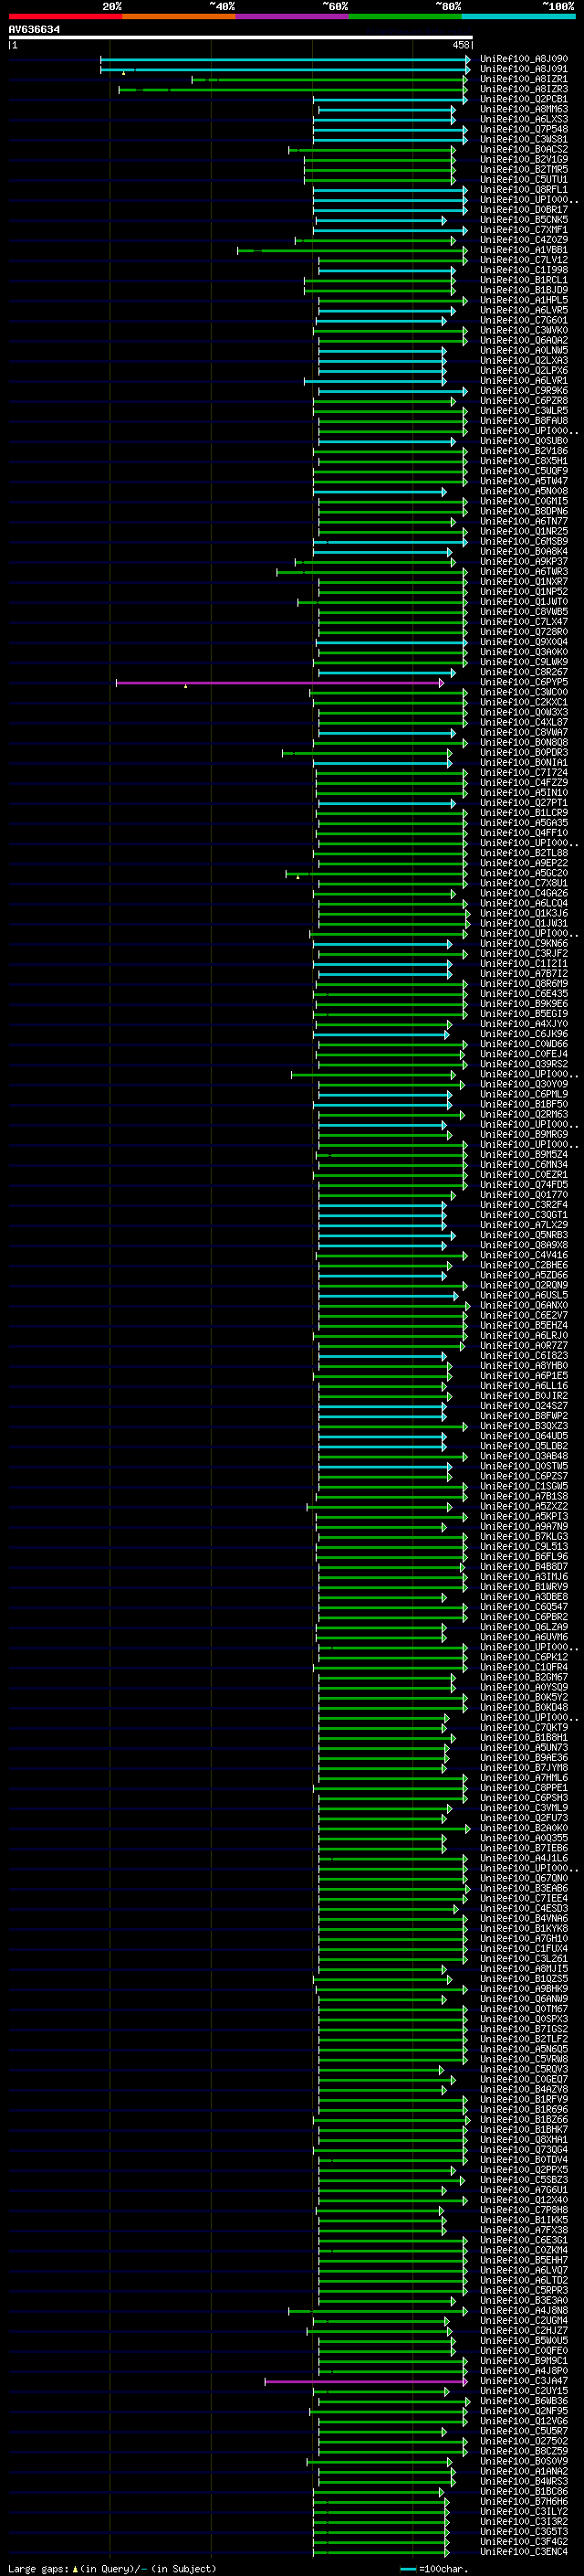Open hit UniRef100_A6LVR1
584x2576 pixels.
(523, 380)
